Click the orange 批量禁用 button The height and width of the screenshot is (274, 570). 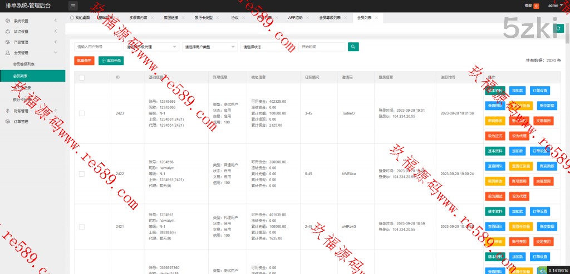click(x=84, y=61)
